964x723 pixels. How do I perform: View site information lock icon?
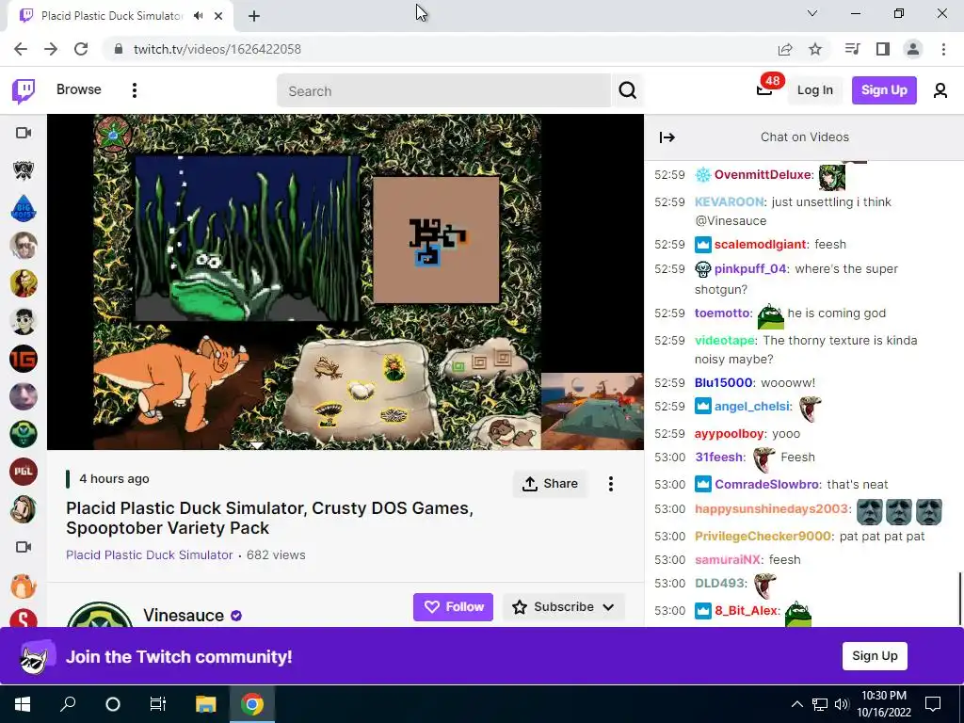pos(119,49)
